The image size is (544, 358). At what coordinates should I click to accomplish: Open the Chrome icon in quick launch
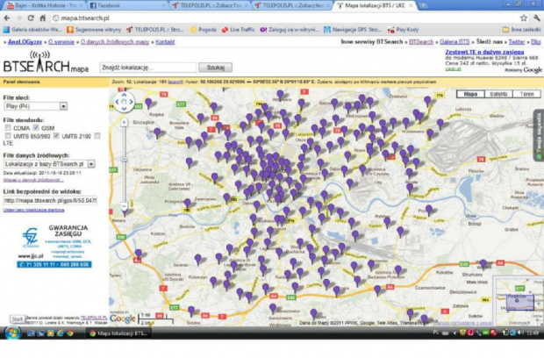(x=70, y=333)
